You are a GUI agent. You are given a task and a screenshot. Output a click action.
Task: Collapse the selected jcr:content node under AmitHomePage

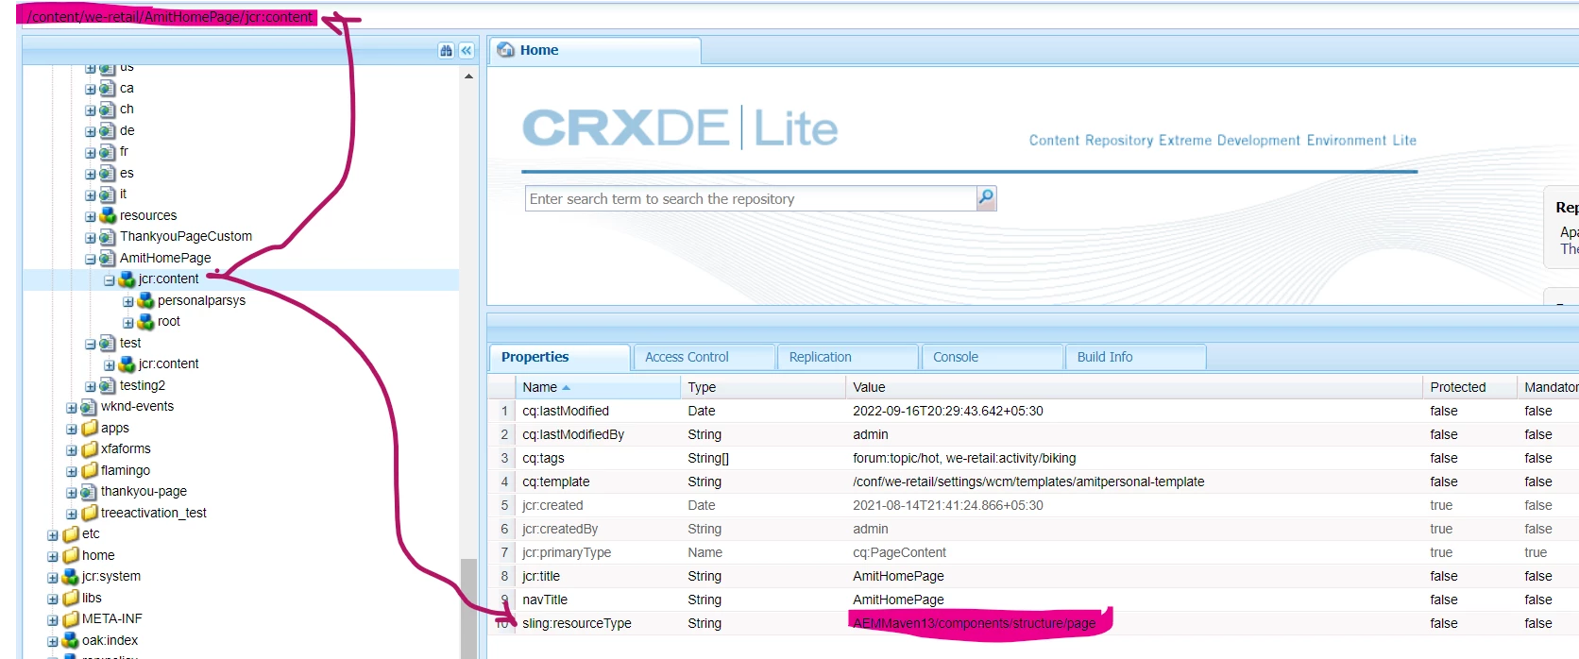tap(110, 280)
